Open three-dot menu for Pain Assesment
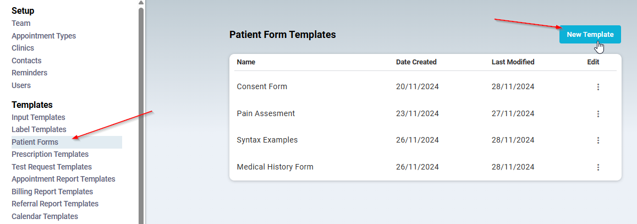This screenshot has width=637, height=224. pos(598,114)
